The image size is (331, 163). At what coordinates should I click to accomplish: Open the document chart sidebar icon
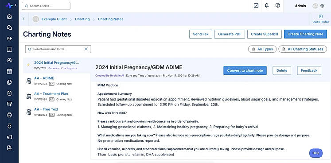[9, 148]
